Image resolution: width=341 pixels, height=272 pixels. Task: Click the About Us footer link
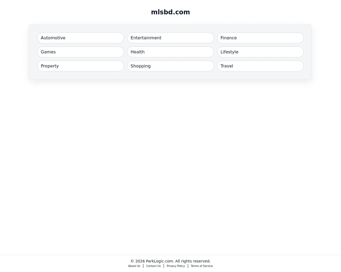pyautogui.click(x=134, y=266)
